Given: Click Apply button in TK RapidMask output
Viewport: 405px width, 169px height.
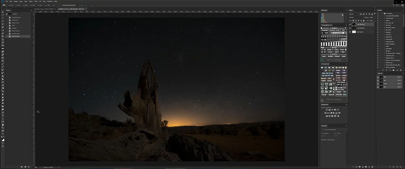Looking at the screenshot, I should point(344,56).
